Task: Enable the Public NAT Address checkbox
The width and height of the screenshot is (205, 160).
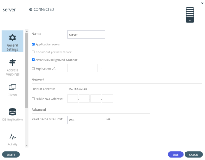Action: click(x=33, y=99)
